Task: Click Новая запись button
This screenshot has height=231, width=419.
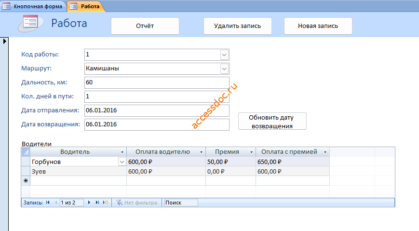Action: click(x=318, y=26)
